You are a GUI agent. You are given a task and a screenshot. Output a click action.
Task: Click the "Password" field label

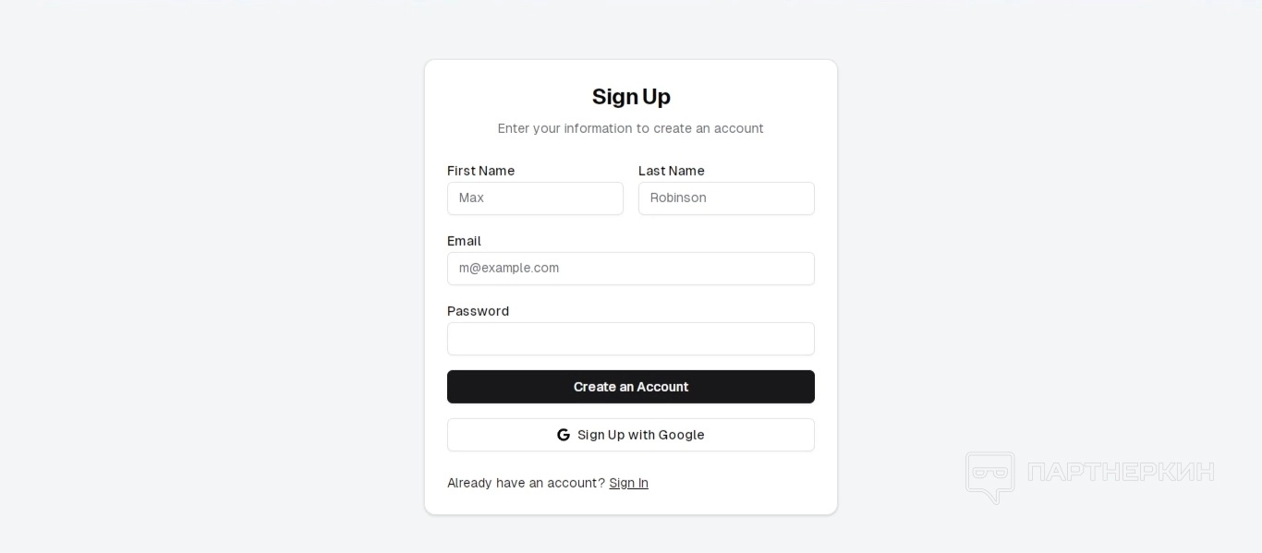tap(478, 311)
